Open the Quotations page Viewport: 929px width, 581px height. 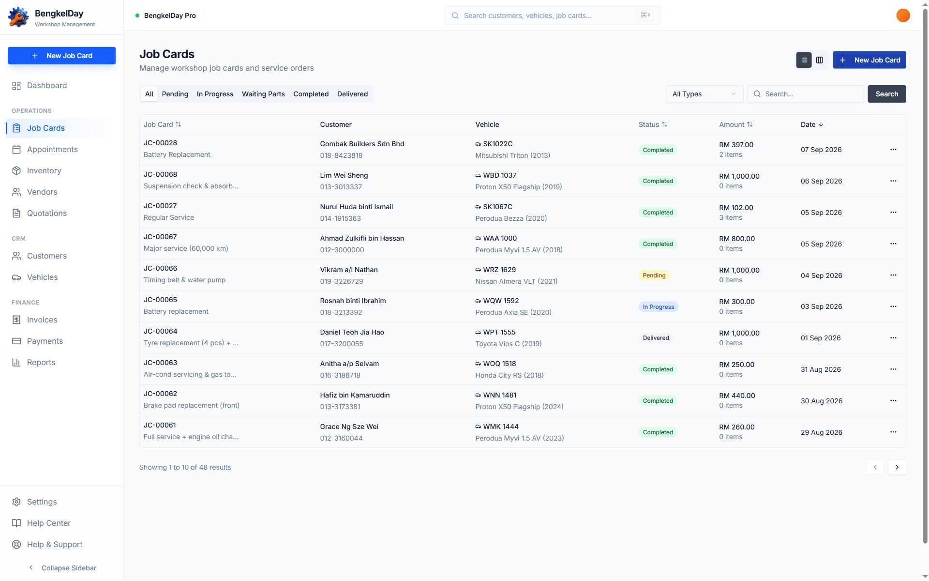[61, 214]
